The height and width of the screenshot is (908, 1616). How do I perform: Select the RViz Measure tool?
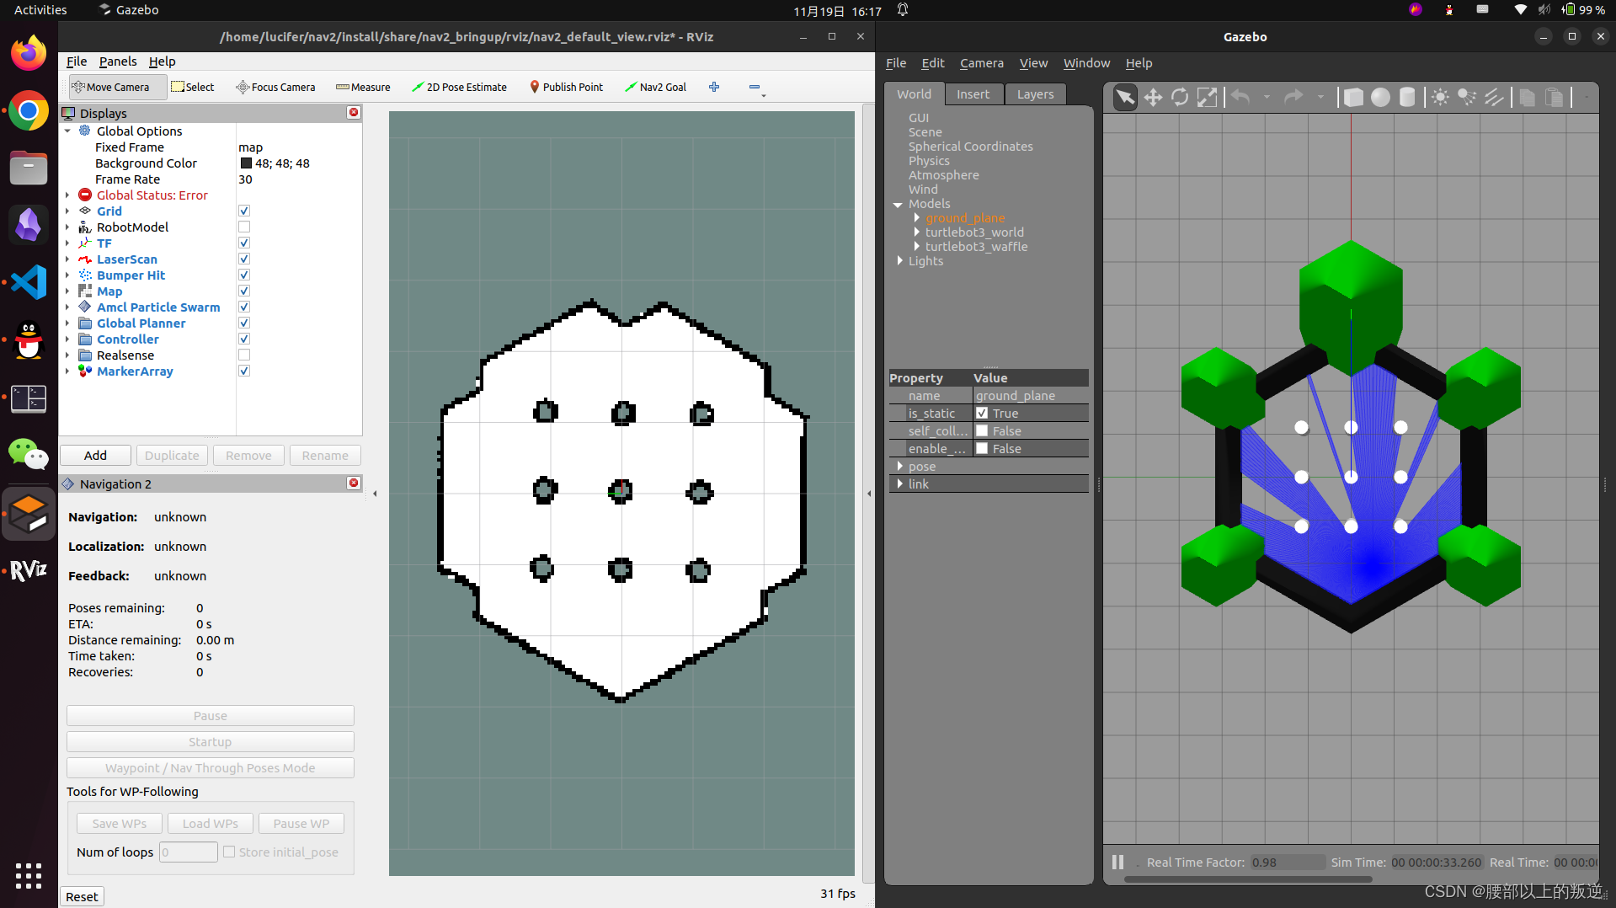[363, 87]
